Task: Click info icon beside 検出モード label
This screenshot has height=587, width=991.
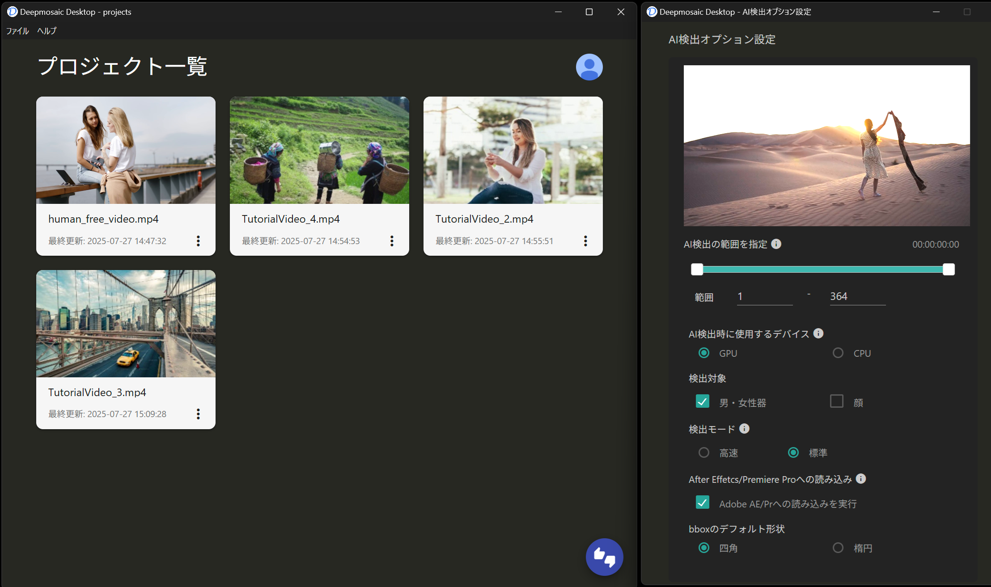Action: pyautogui.click(x=744, y=429)
